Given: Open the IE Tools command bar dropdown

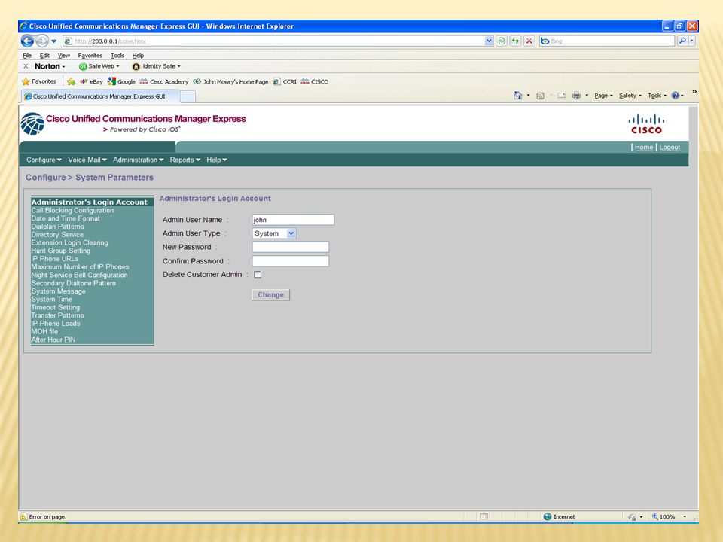Looking at the screenshot, I should click(657, 96).
